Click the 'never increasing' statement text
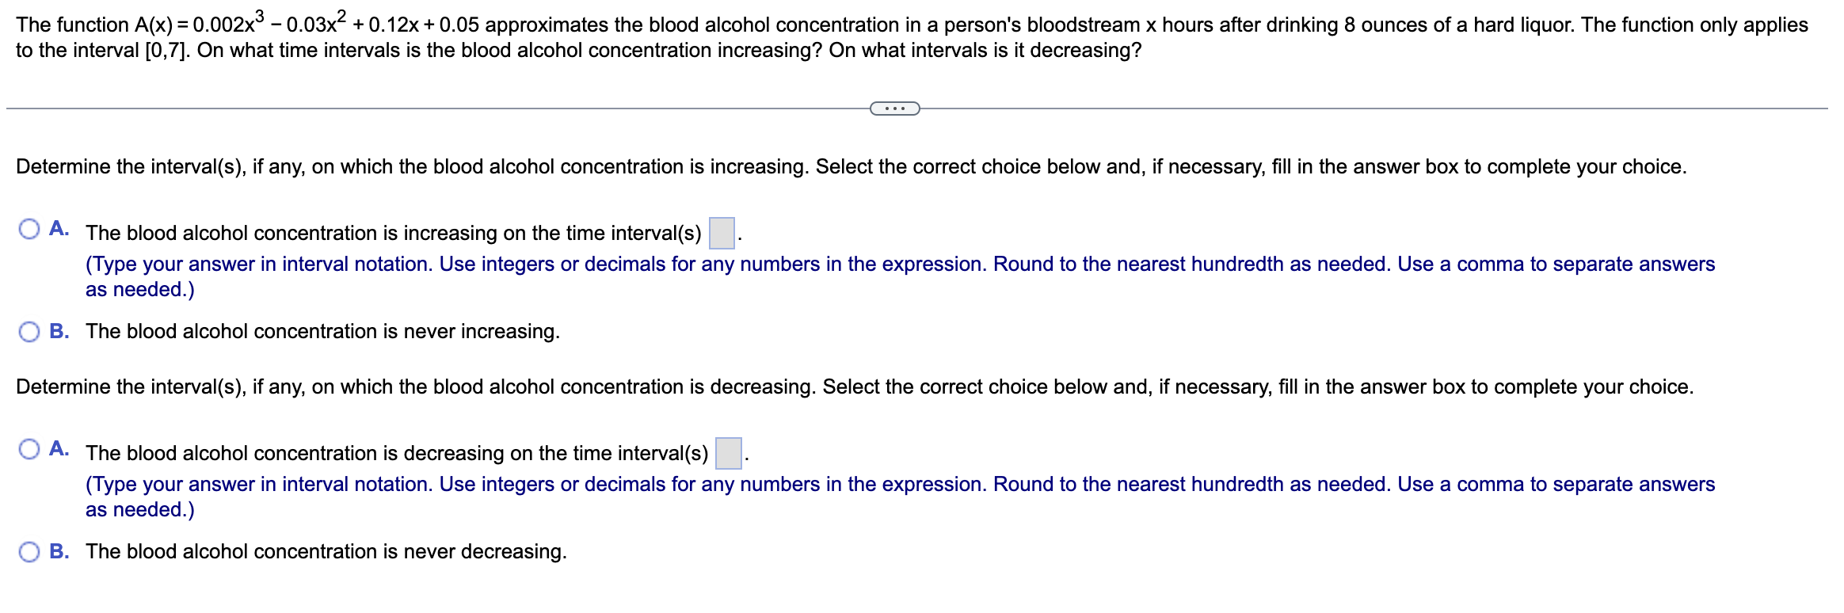Image resolution: width=1844 pixels, height=613 pixels. point(322,332)
